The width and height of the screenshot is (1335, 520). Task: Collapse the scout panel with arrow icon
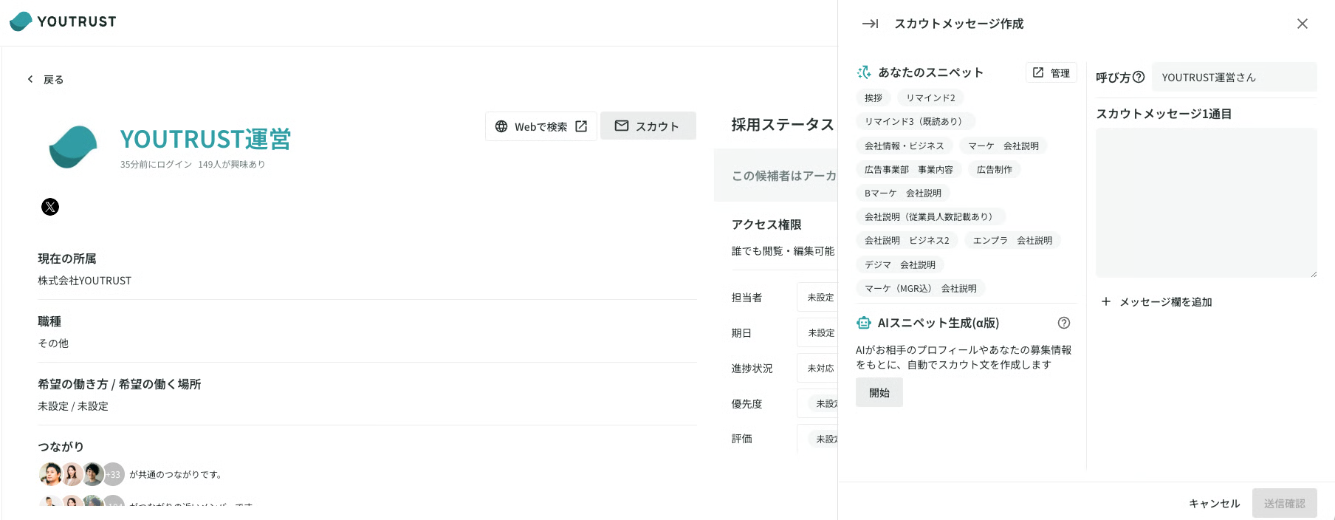pyautogui.click(x=870, y=24)
